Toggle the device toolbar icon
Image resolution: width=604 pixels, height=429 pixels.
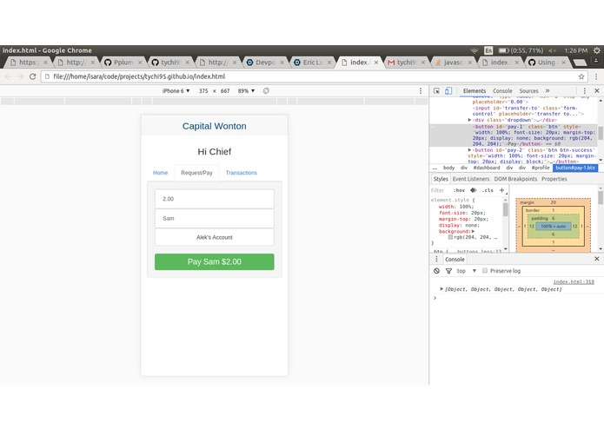[x=448, y=91]
